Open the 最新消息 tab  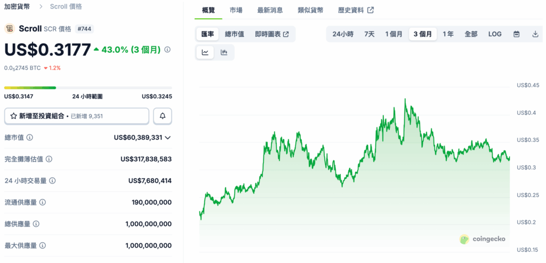(x=270, y=10)
